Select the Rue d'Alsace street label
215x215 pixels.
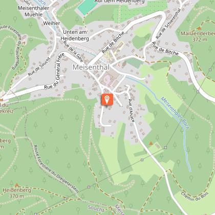131,111
